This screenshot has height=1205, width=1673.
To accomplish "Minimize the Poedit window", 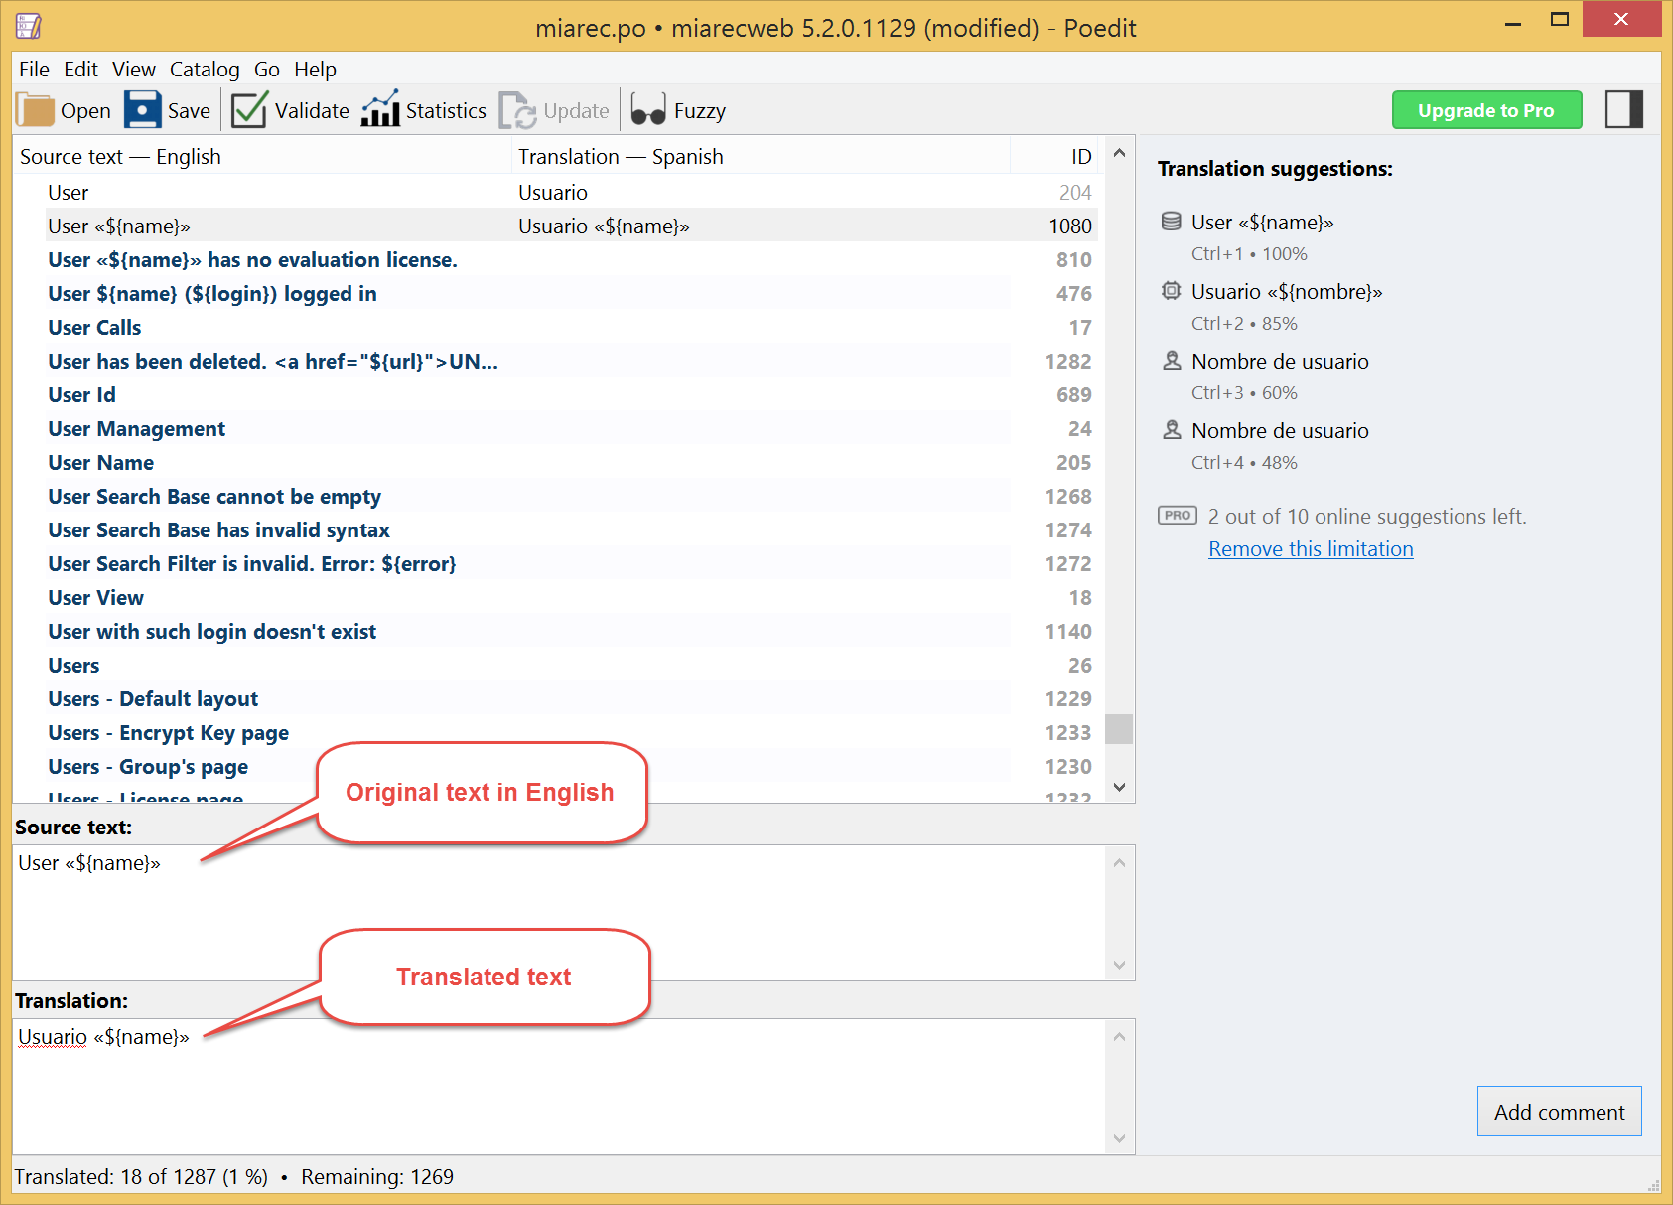I will point(1513,22).
